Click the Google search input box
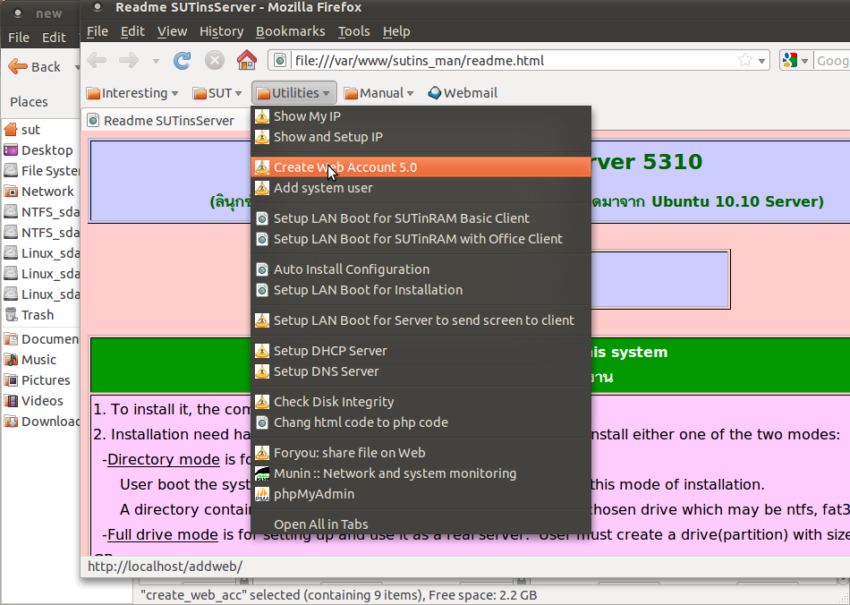Image resolution: width=850 pixels, height=605 pixels. pyautogui.click(x=832, y=60)
